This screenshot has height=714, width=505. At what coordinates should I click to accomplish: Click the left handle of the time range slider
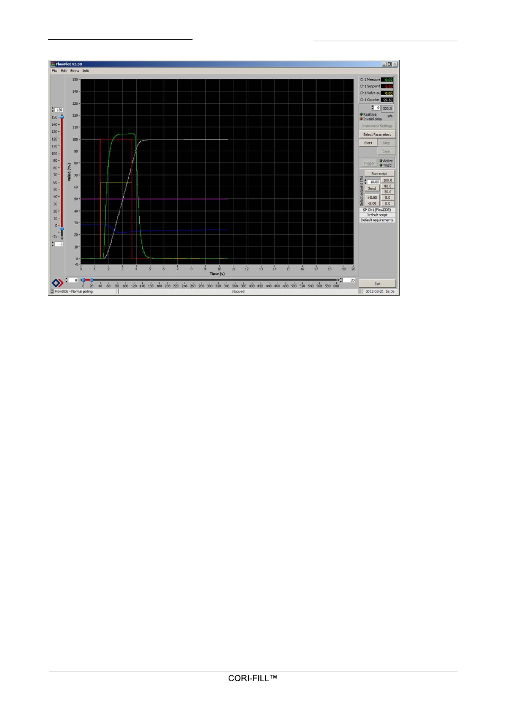click(x=83, y=280)
